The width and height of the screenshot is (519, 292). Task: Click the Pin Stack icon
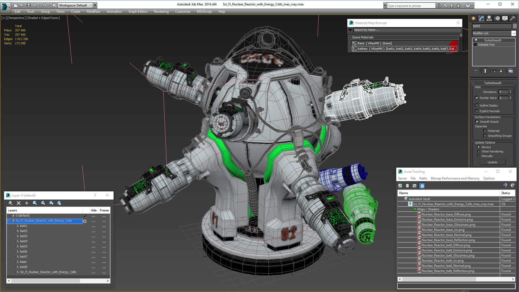[x=476, y=71]
